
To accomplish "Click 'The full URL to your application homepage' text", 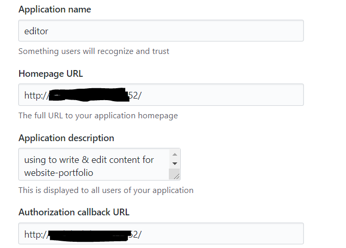I will [x=98, y=116].
